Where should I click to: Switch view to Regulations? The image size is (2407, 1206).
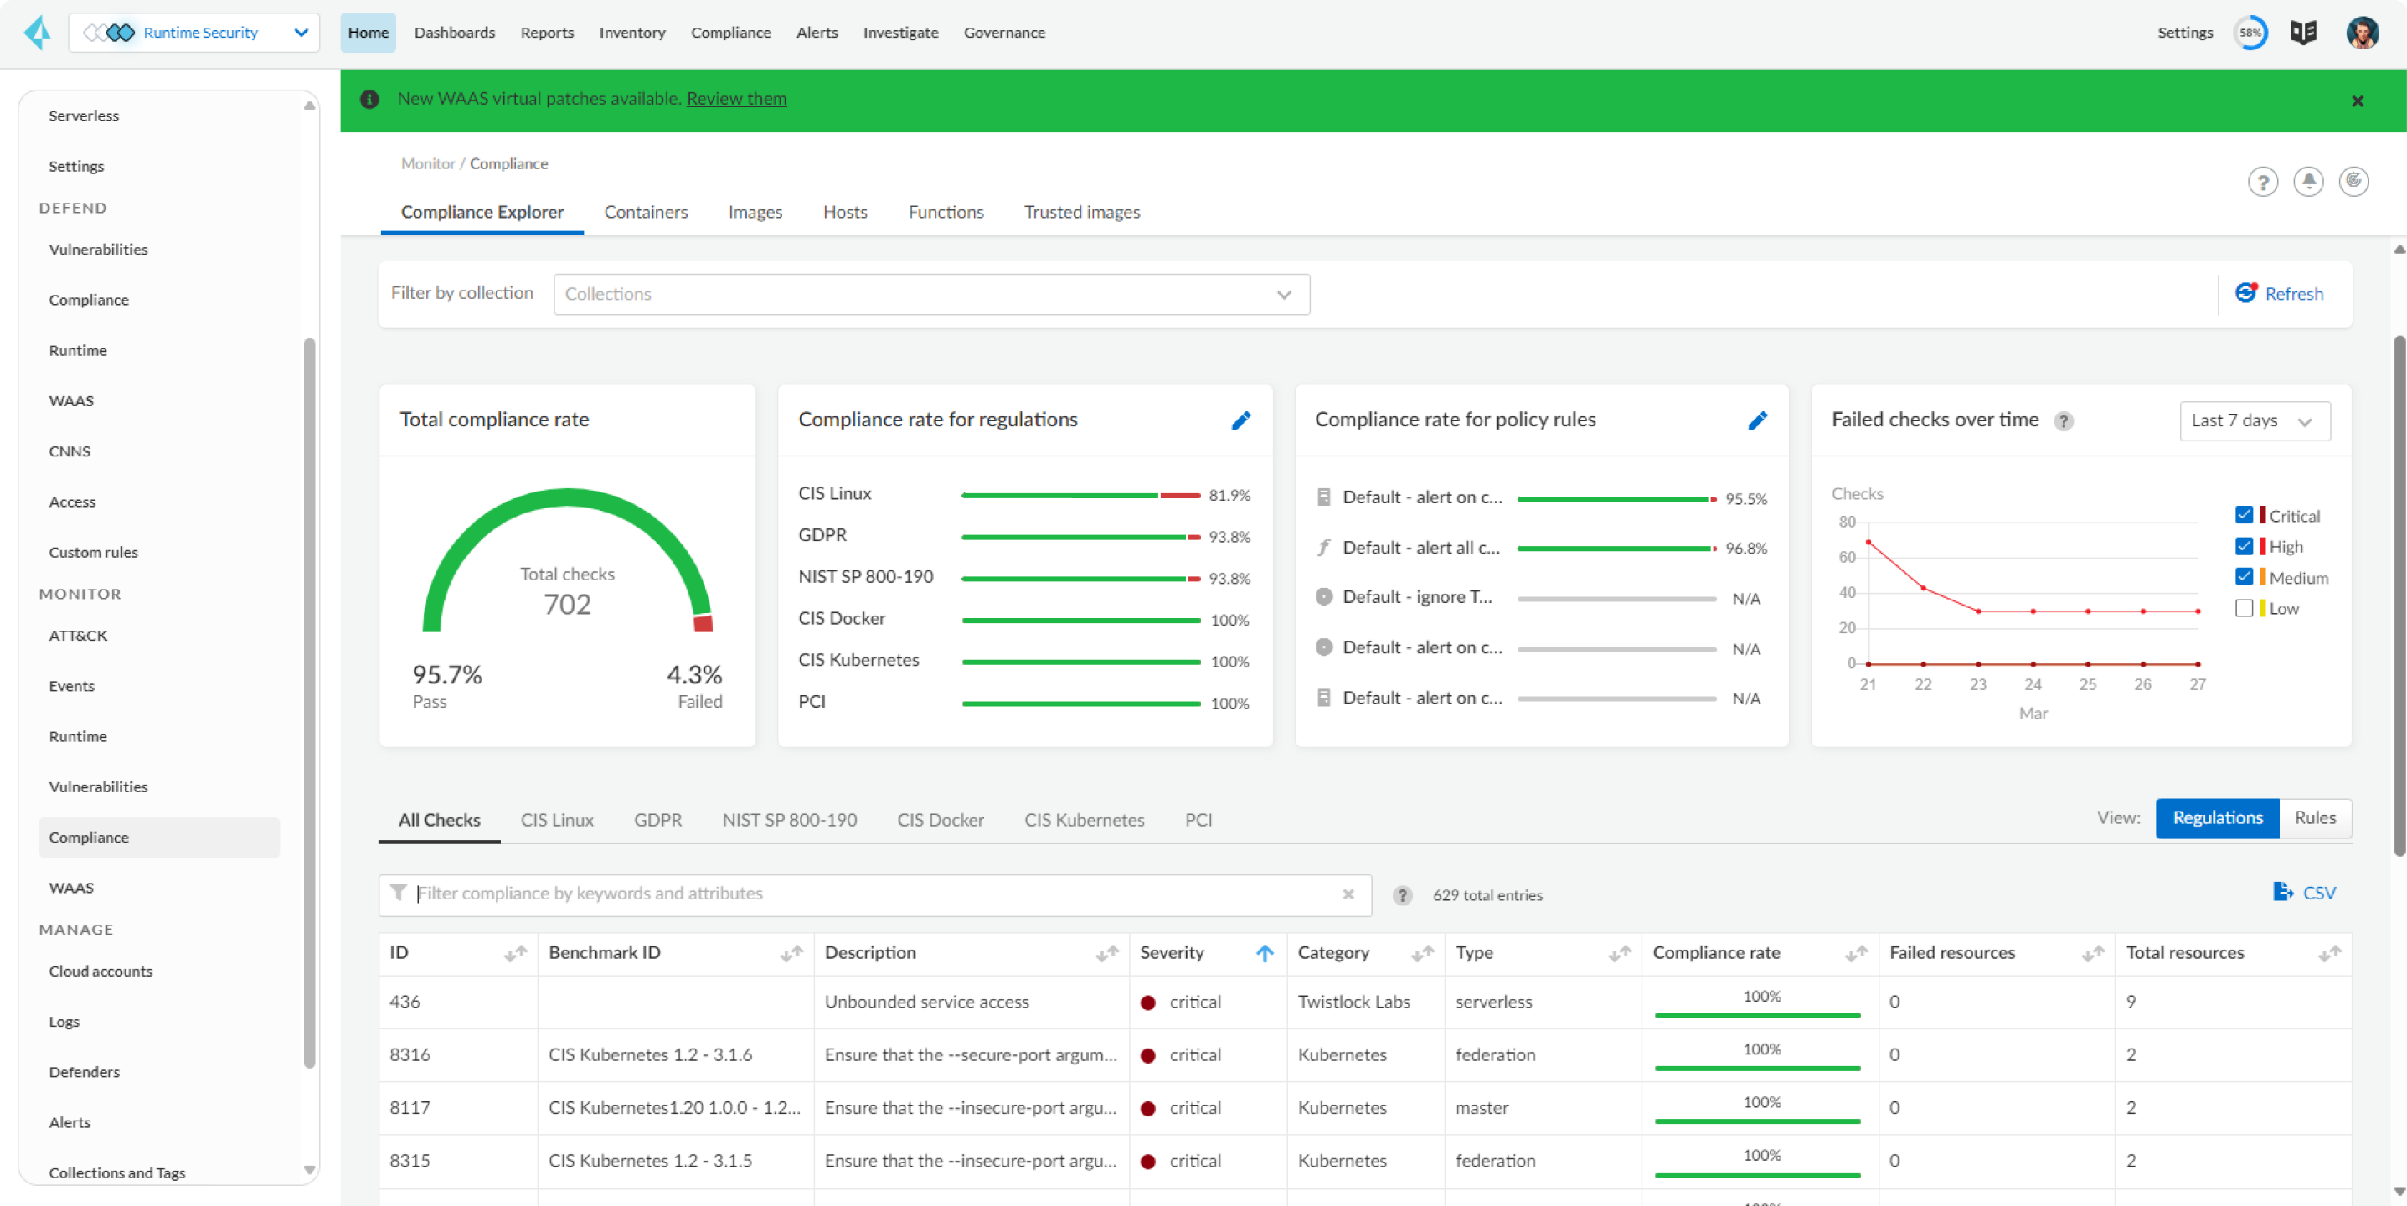coord(2218,818)
